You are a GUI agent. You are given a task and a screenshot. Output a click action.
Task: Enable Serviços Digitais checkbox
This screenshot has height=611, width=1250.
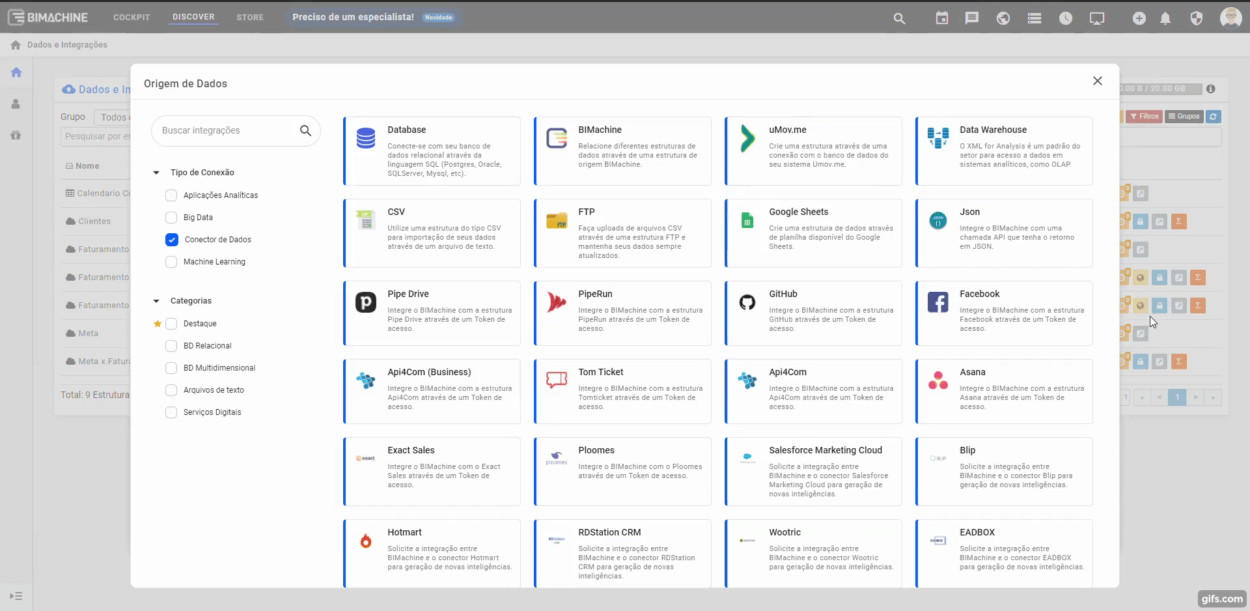click(171, 412)
